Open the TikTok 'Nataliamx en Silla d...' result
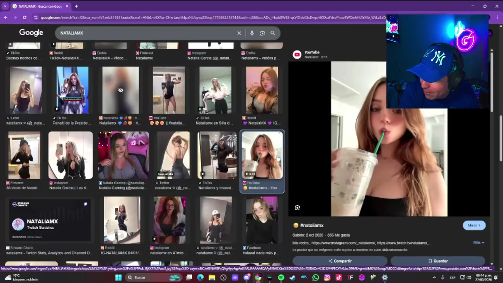Screen dimensions: 503x283 (215, 90)
